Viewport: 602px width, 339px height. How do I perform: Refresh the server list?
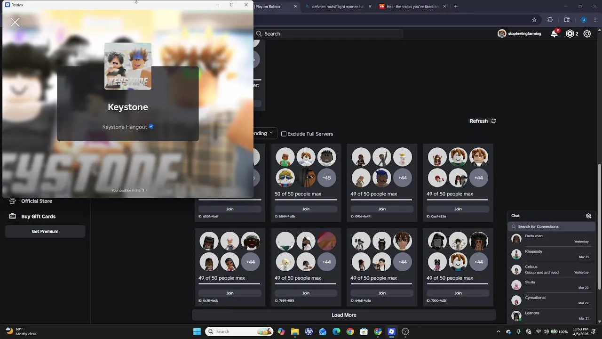click(483, 121)
